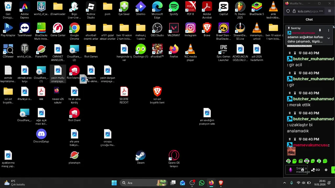Open the JDownloader folder icon
Viewport: 335px width, 188px height.
click(58, 9)
